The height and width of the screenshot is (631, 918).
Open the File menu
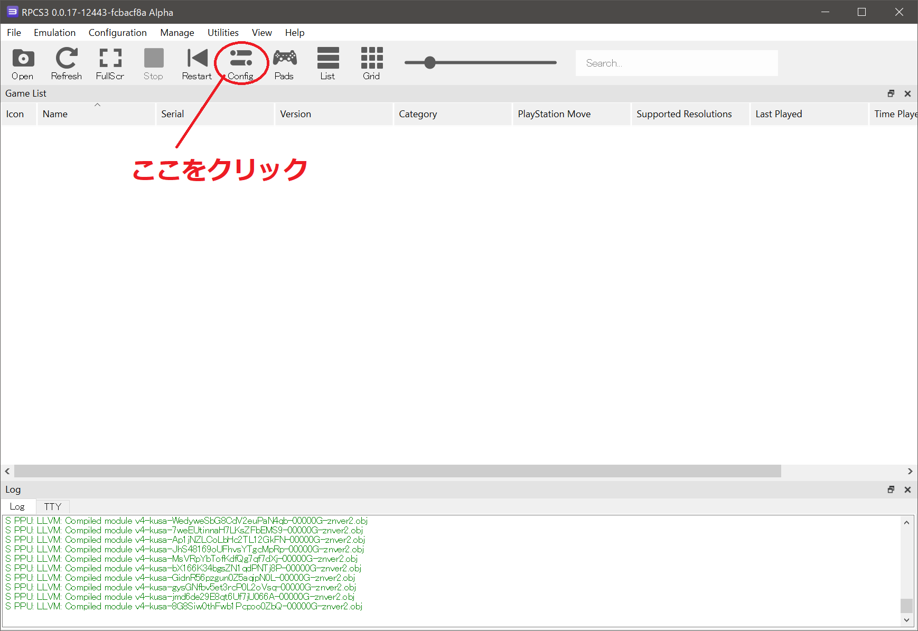point(14,33)
